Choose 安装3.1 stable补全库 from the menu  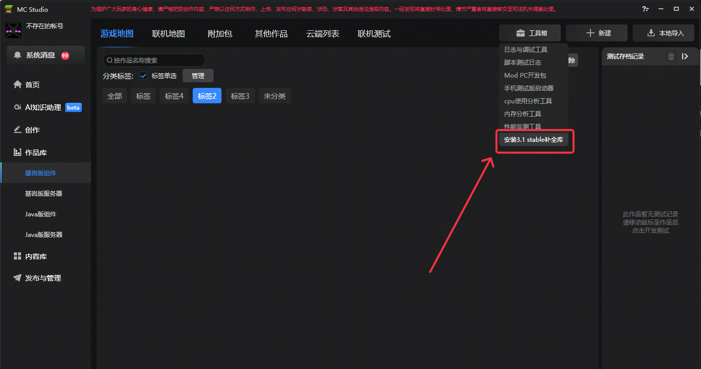tap(533, 140)
